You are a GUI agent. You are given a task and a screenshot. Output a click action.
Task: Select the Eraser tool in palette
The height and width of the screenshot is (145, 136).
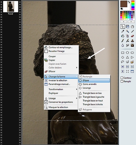(x=132, y=36)
